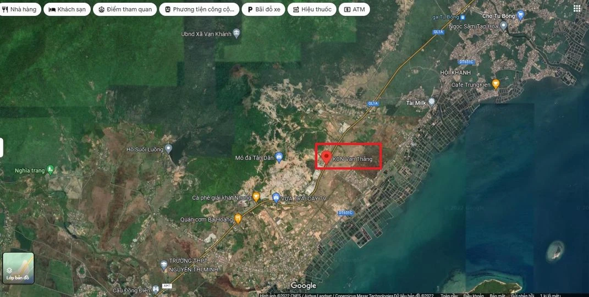Click the Quán cơm Ba Hoàng label

tap(207, 219)
